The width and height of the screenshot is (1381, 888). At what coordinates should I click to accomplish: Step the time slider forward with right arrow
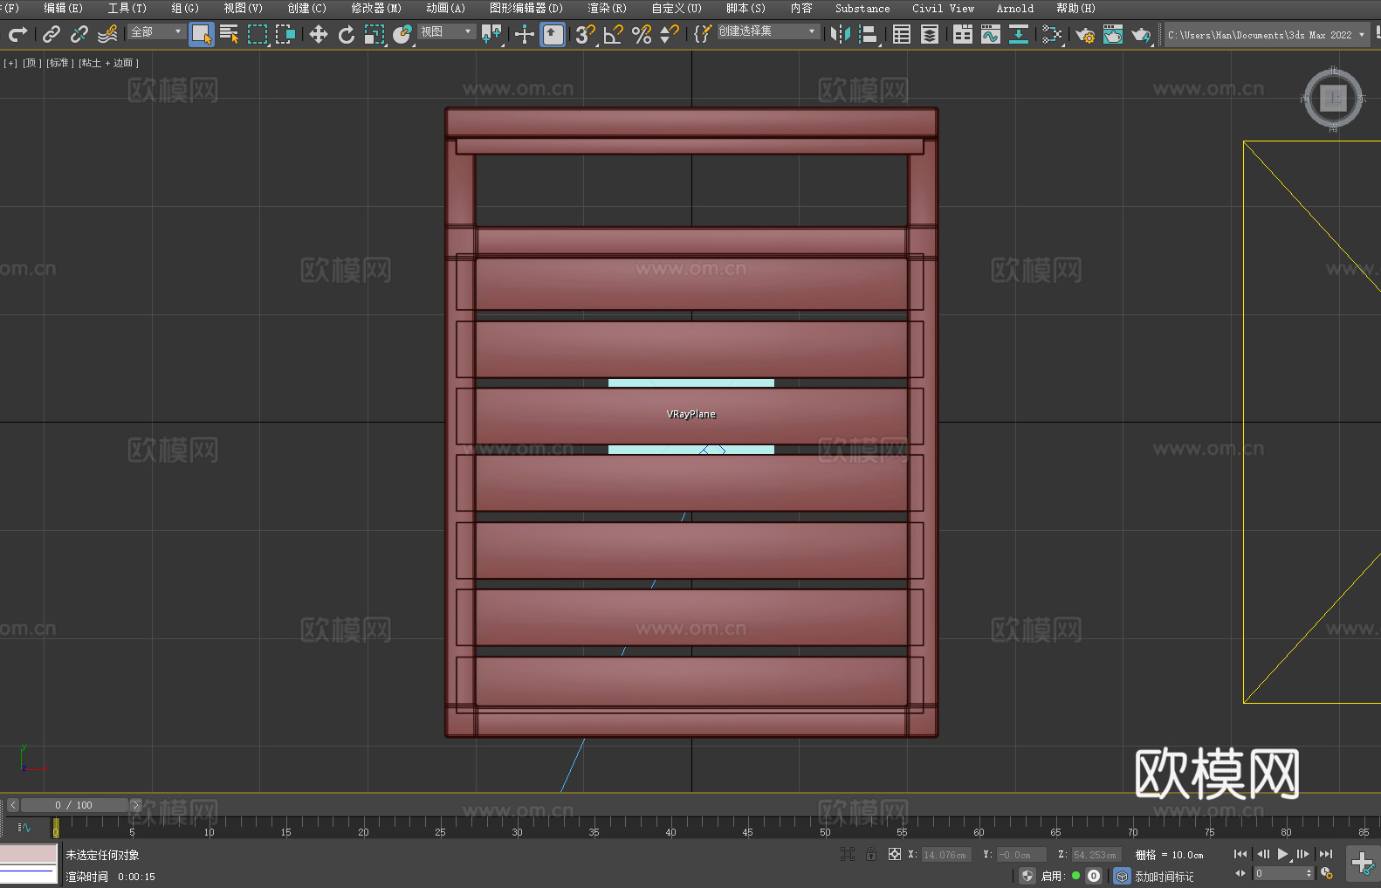[x=135, y=805]
